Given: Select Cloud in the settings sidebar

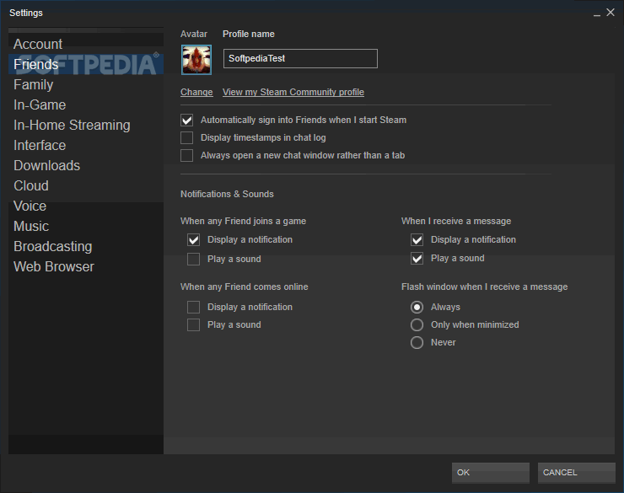Looking at the screenshot, I should [85, 185].
